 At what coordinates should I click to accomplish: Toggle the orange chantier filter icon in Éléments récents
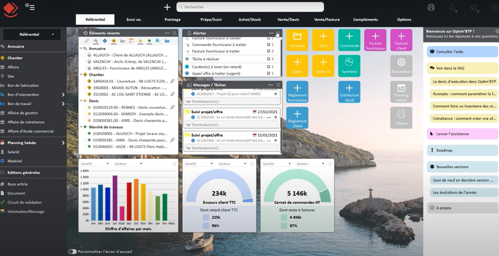[113, 41]
